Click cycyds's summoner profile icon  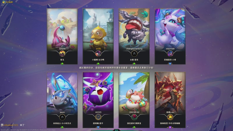(x=62, y=54)
